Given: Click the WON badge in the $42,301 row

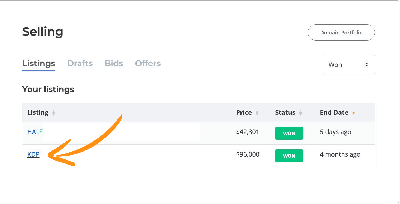Looking at the screenshot, I should pyautogui.click(x=289, y=133).
